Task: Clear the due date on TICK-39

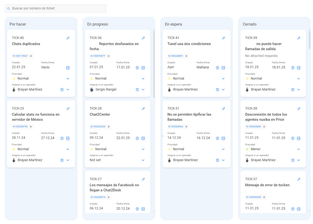Action: [x=293, y=68]
